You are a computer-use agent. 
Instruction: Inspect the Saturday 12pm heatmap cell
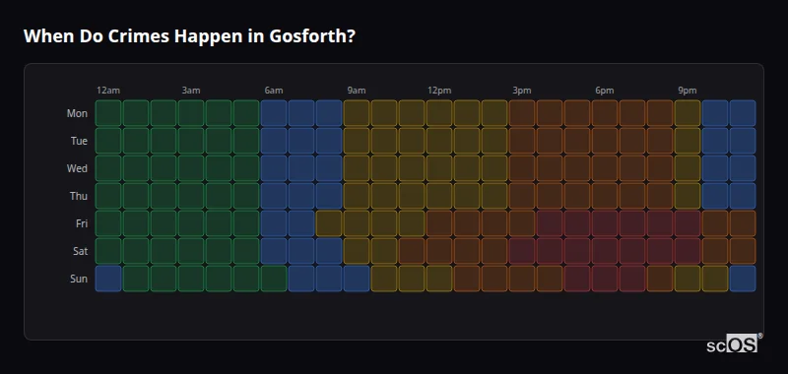coord(439,251)
